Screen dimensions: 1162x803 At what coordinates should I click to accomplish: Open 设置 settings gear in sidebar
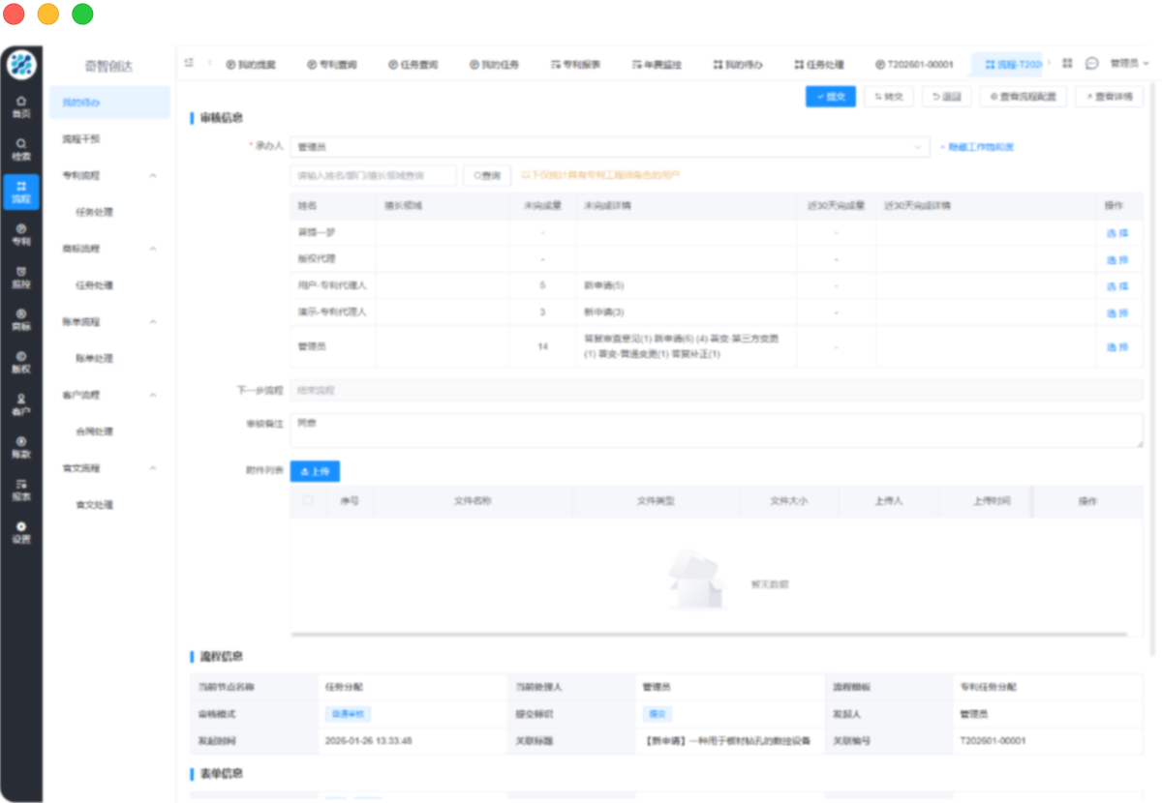(20, 532)
